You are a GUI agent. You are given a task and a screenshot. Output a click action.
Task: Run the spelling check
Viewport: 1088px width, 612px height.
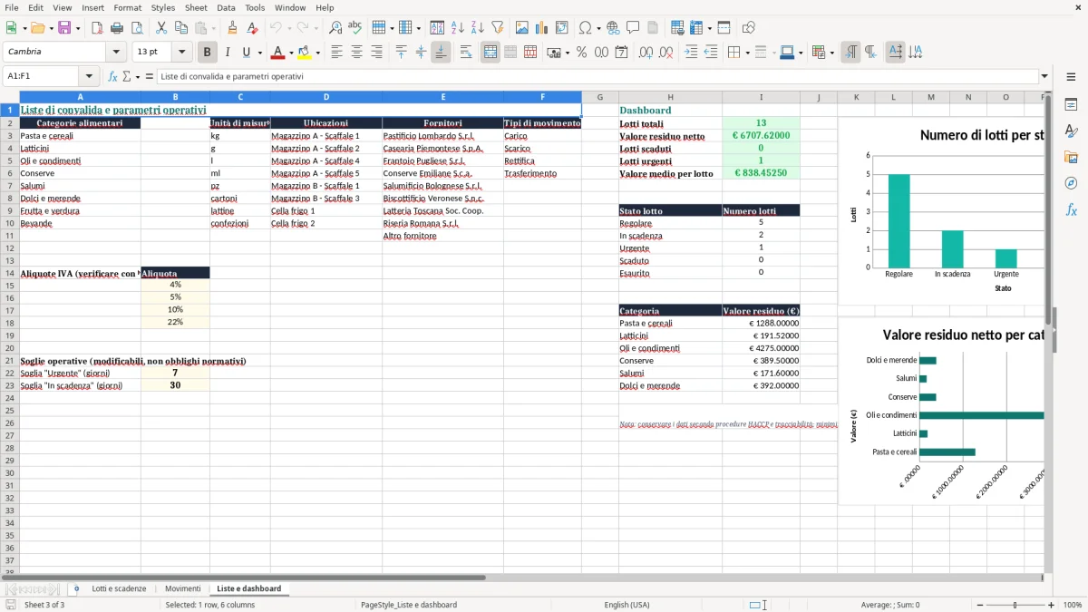pyautogui.click(x=355, y=28)
